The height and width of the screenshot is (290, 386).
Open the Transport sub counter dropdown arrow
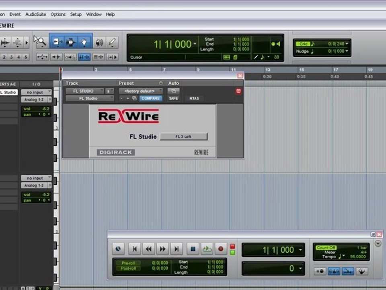pyautogui.click(x=301, y=268)
